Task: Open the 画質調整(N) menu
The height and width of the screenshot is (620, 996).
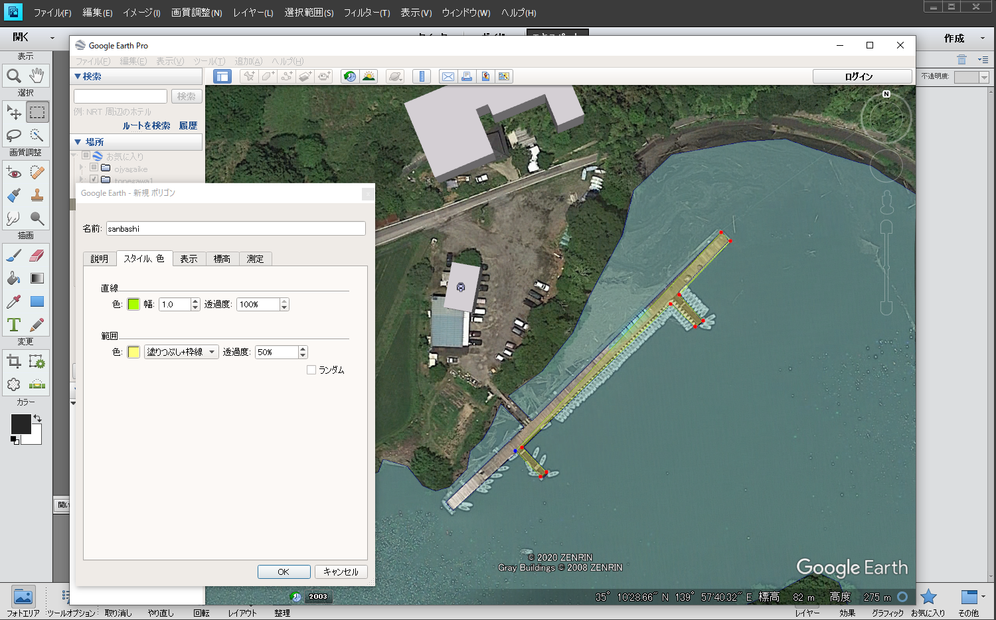Action: [197, 13]
